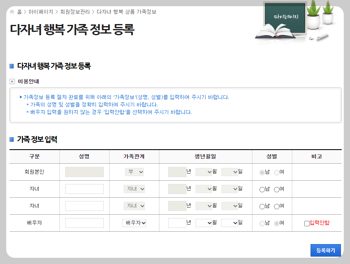Click birth year field in first 자녀 row
The width and height of the screenshot is (350, 264).
[x=177, y=189]
